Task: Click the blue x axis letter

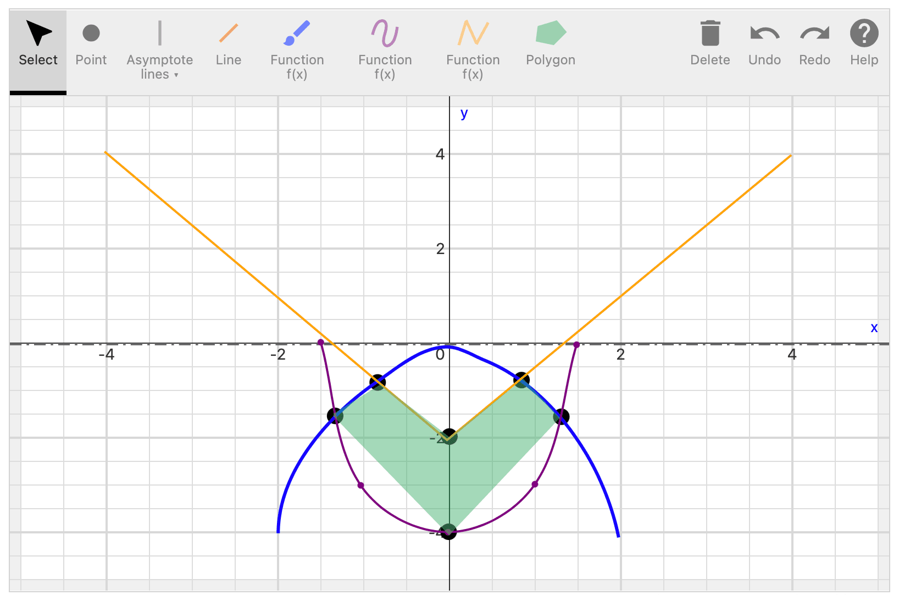Action: (x=874, y=328)
